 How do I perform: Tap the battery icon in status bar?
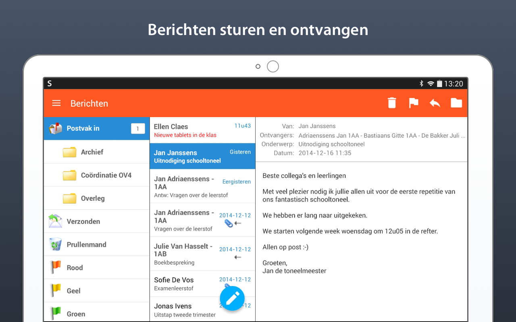tap(439, 83)
